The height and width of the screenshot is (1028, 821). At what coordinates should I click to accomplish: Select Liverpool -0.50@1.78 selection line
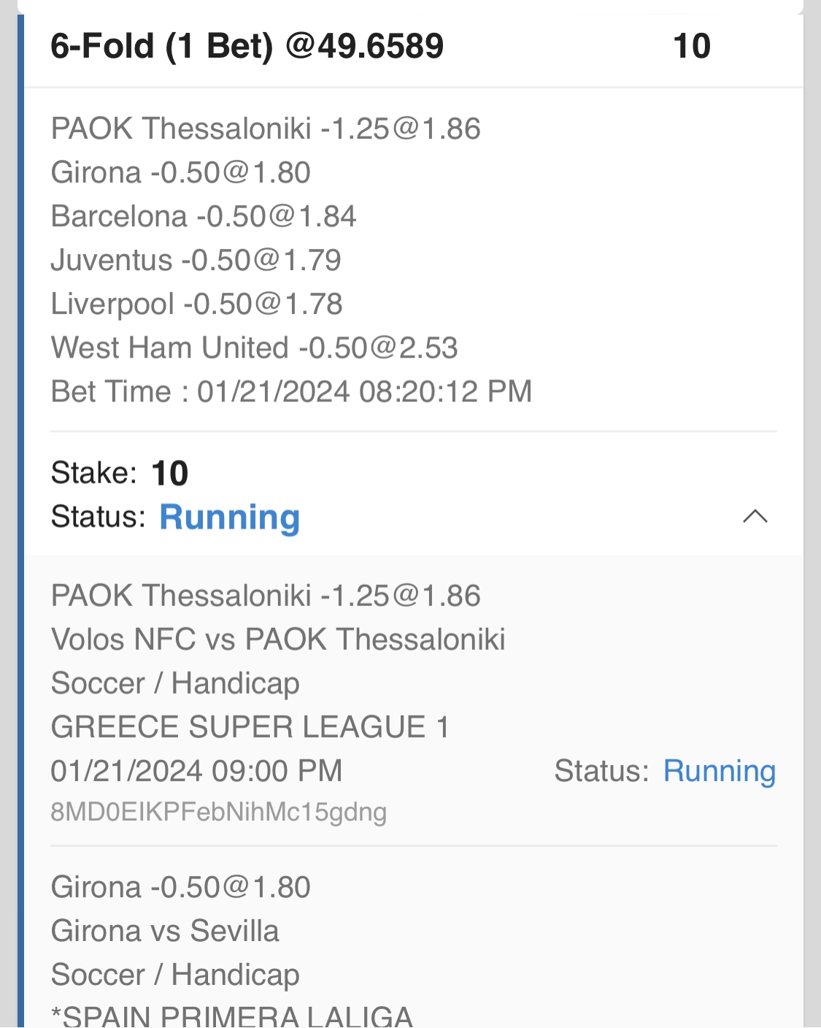point(196,304)
